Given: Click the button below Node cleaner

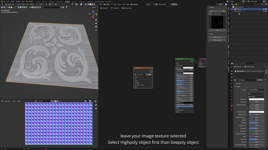Looking at the screenshot, I should (x=217, y=40).
